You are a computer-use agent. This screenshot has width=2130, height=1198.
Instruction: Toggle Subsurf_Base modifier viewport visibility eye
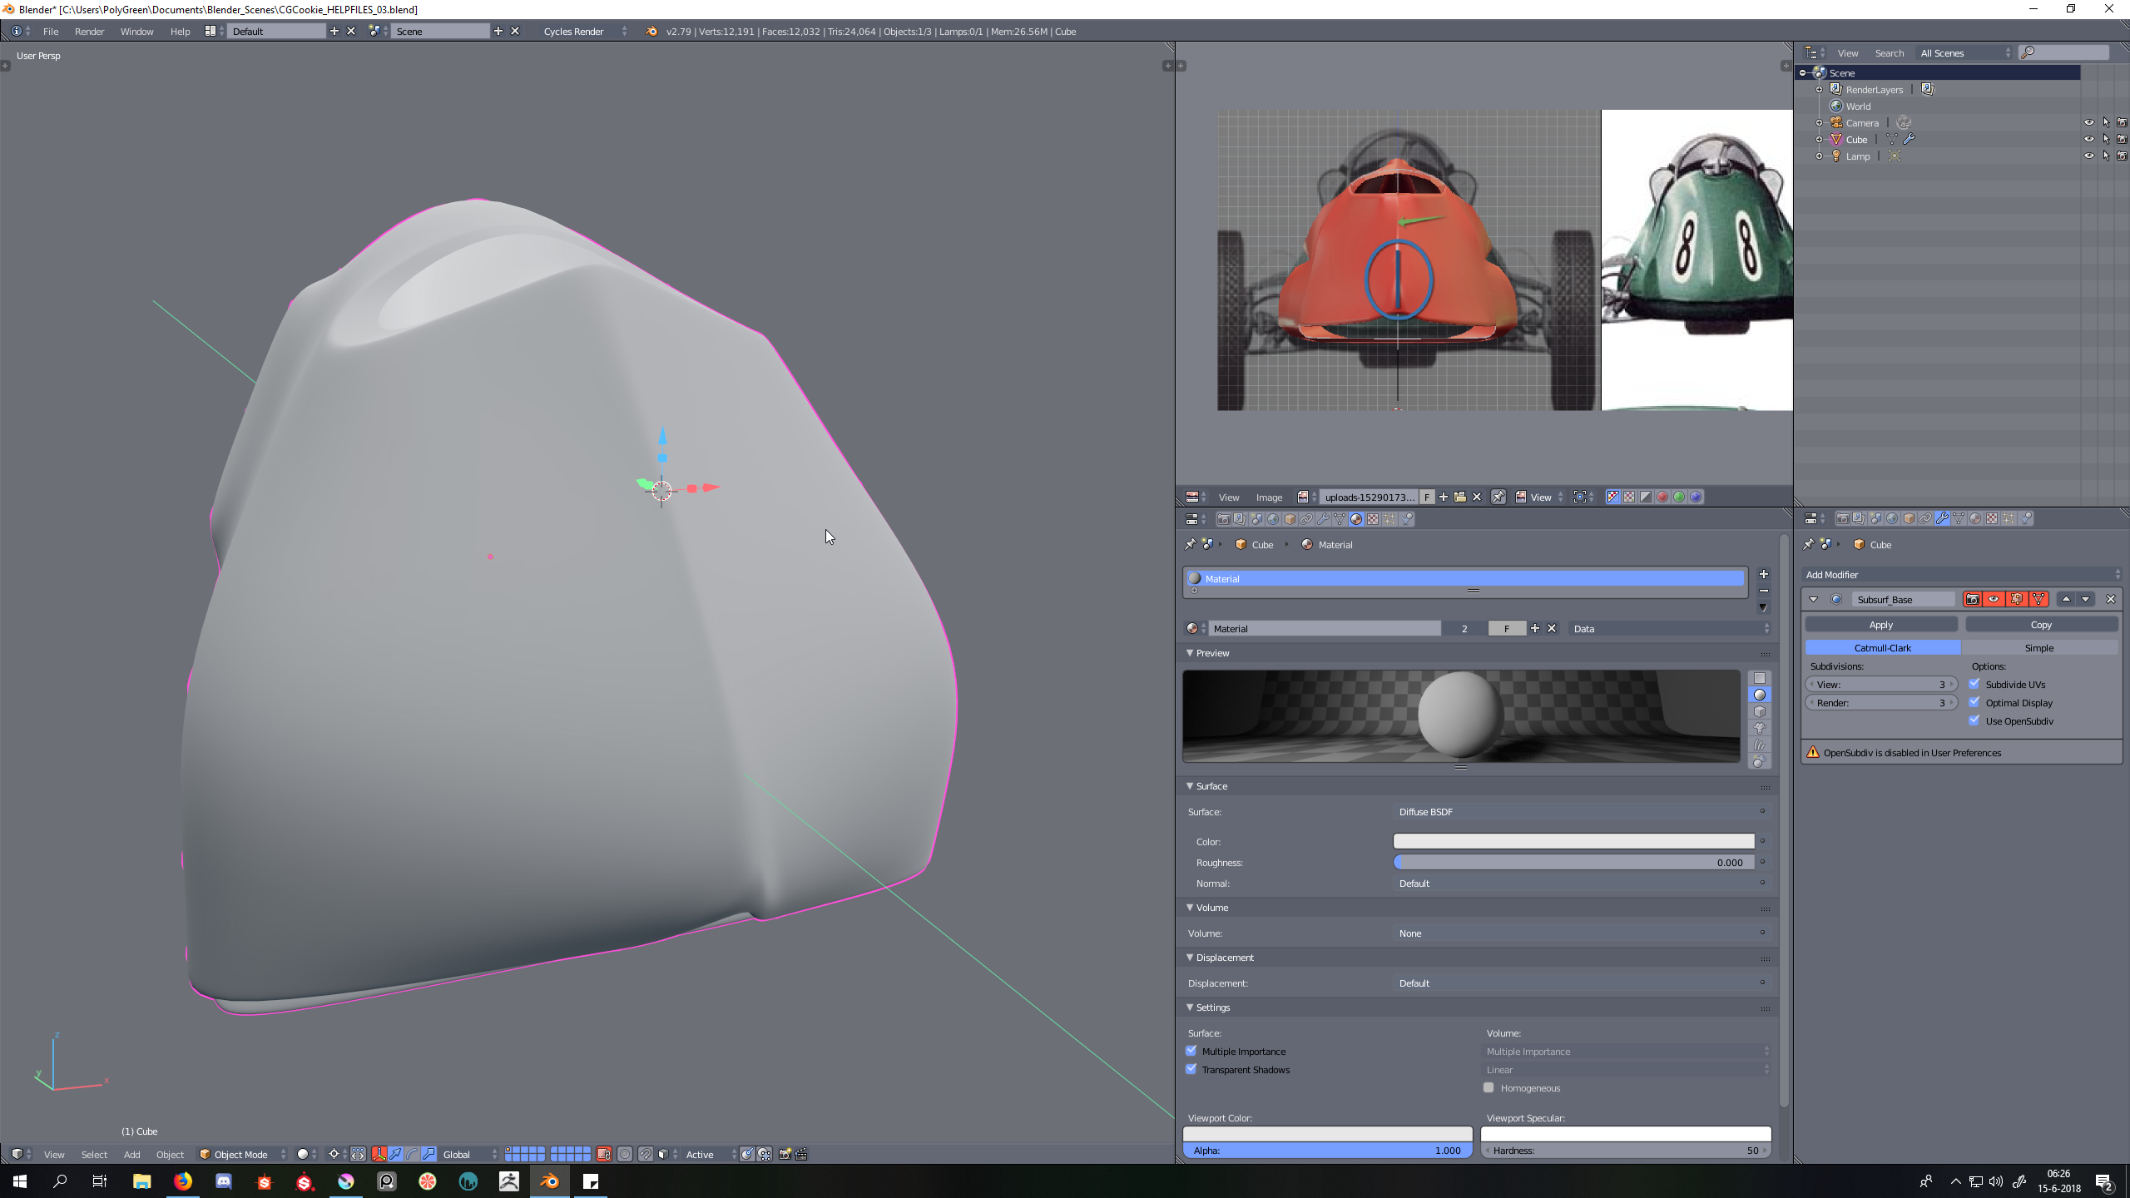(1994, 599)
